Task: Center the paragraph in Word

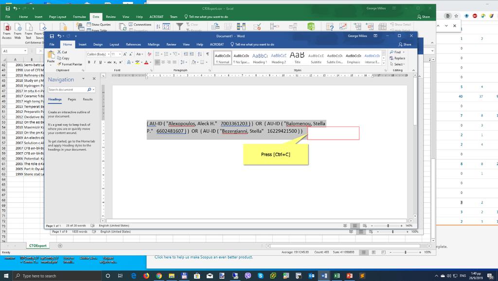Action: (163, 62)
